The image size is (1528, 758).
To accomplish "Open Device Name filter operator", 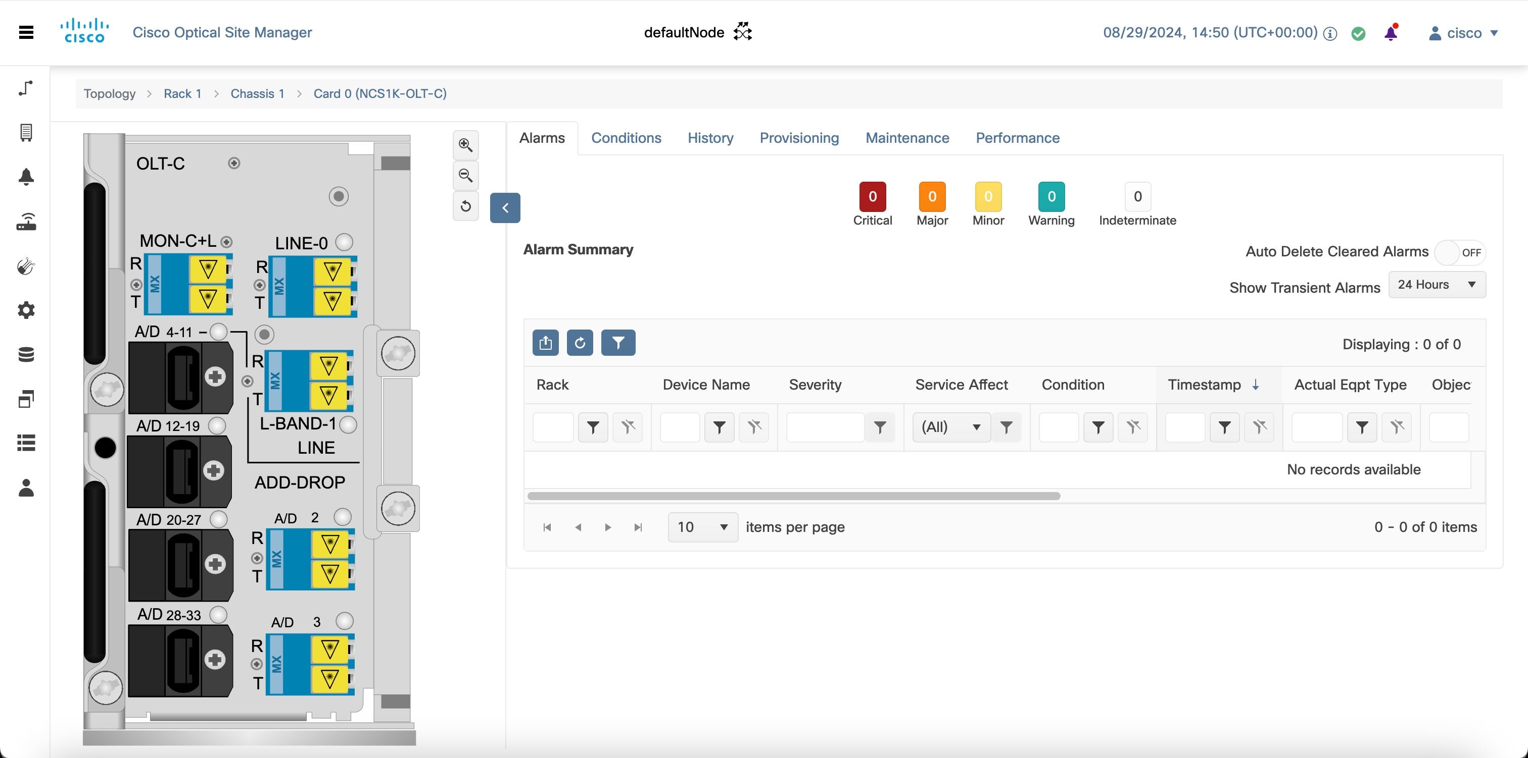I will click(x=720, y=427).
